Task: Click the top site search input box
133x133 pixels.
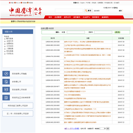Action: click(x=69, y=11)
